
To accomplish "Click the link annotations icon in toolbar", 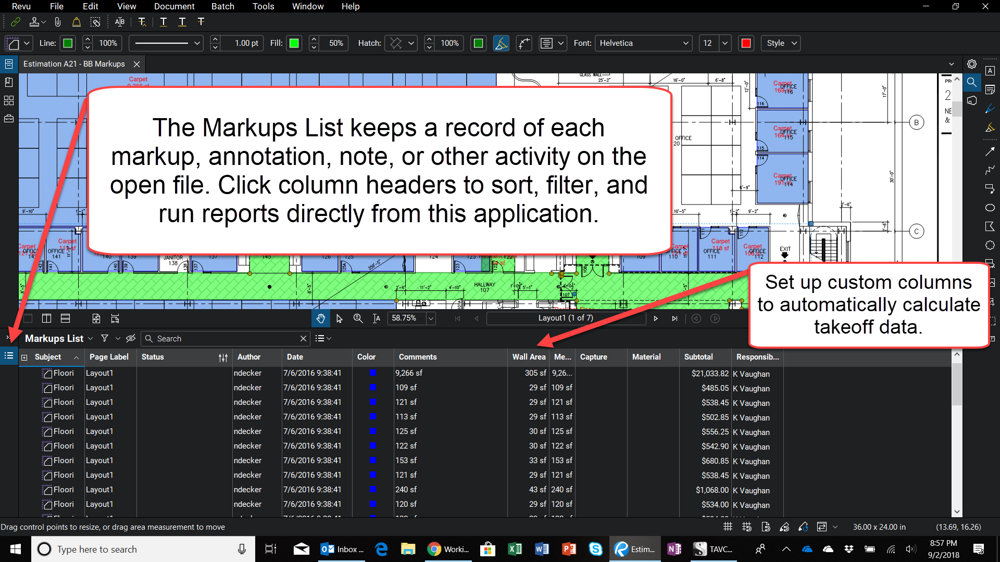I will click(x=15, y=22).
